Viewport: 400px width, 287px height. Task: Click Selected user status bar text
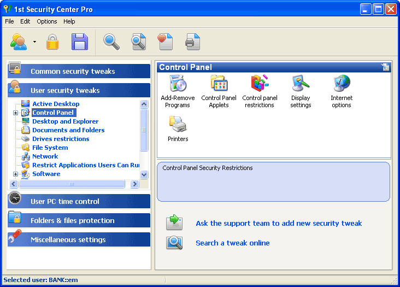[40, 280]
